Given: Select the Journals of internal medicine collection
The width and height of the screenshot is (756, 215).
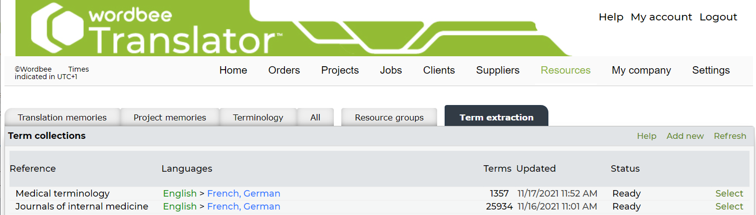Looking at the screenshot, I should 729,206.
